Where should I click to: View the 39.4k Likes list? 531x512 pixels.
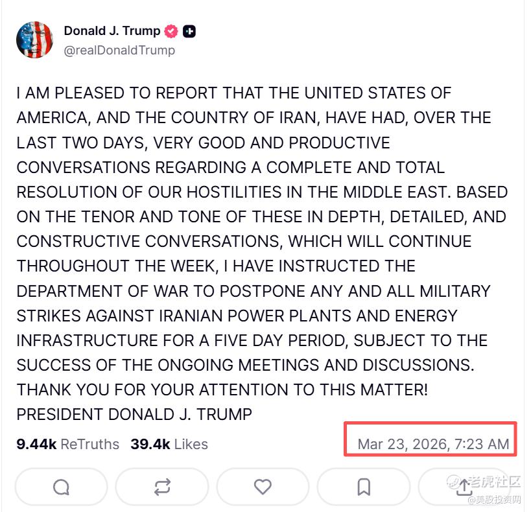[169, 444]
